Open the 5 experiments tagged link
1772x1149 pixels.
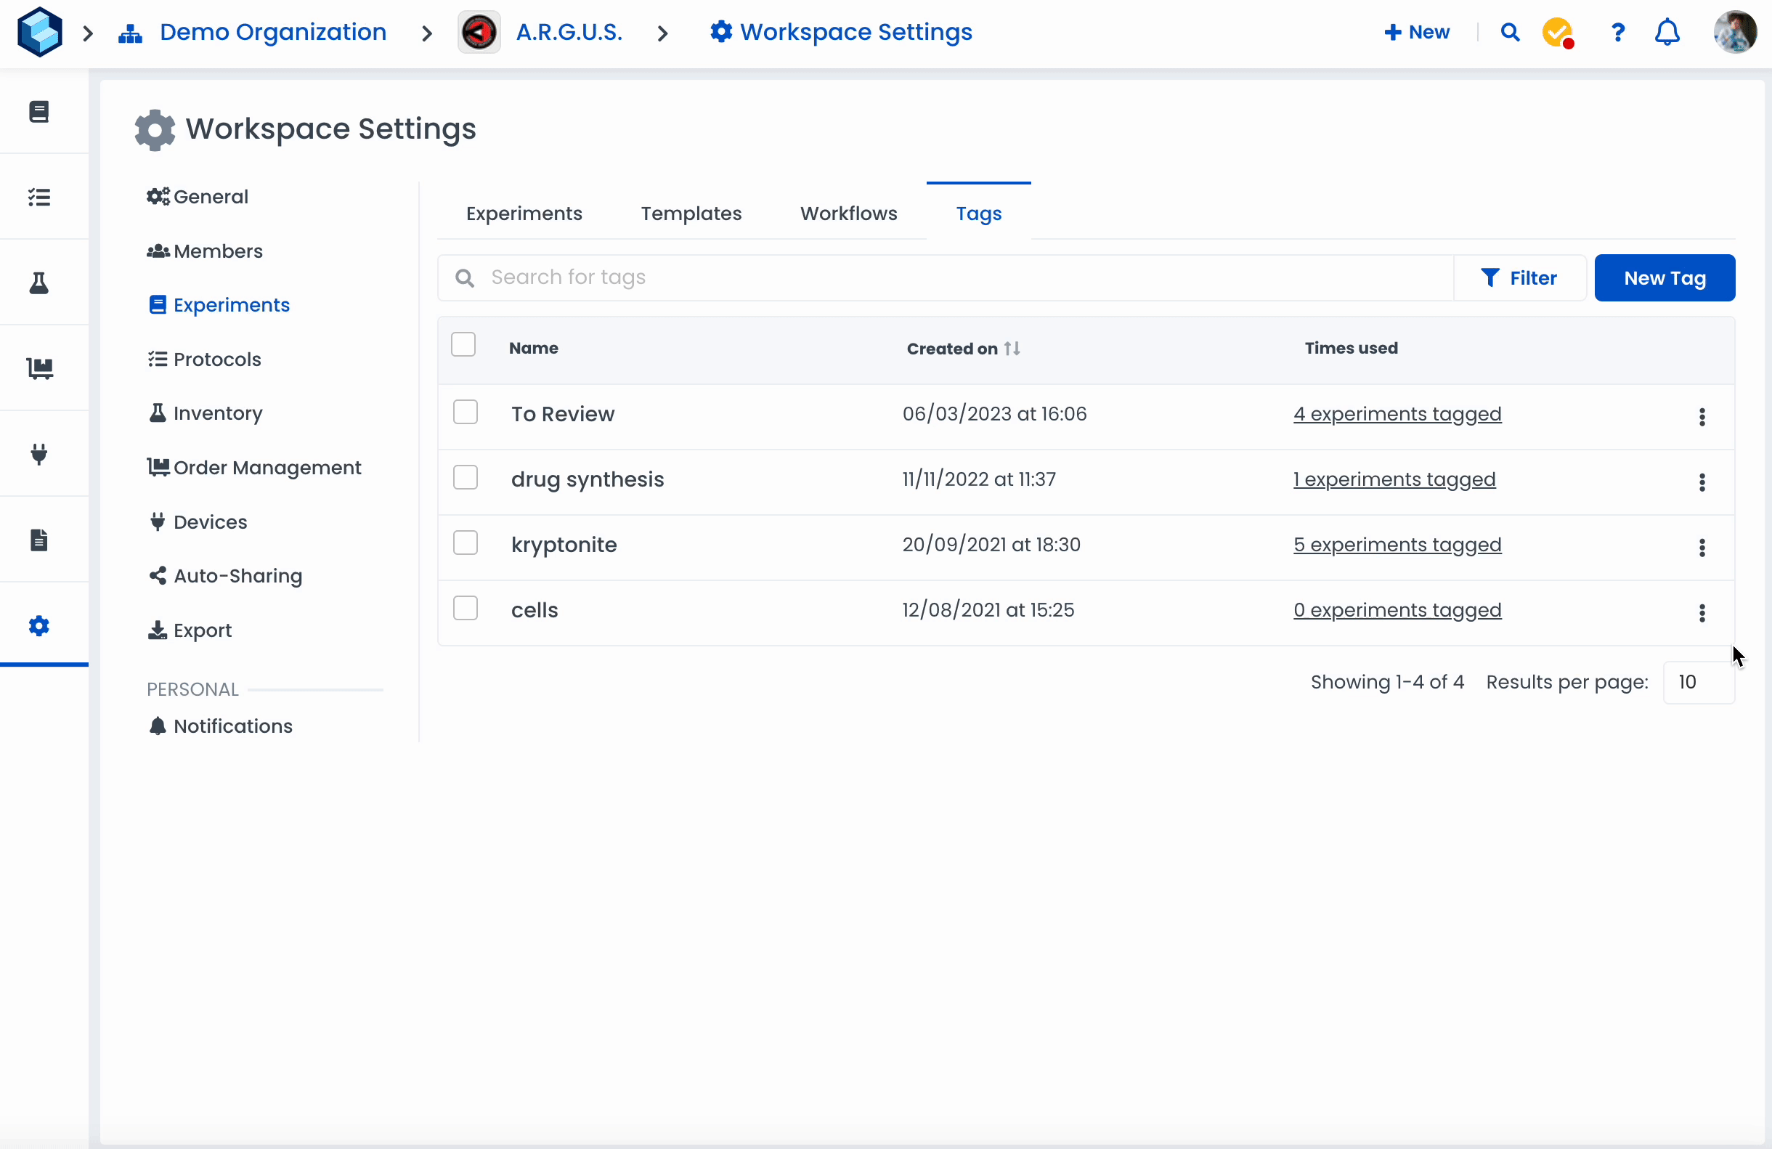1397,545
